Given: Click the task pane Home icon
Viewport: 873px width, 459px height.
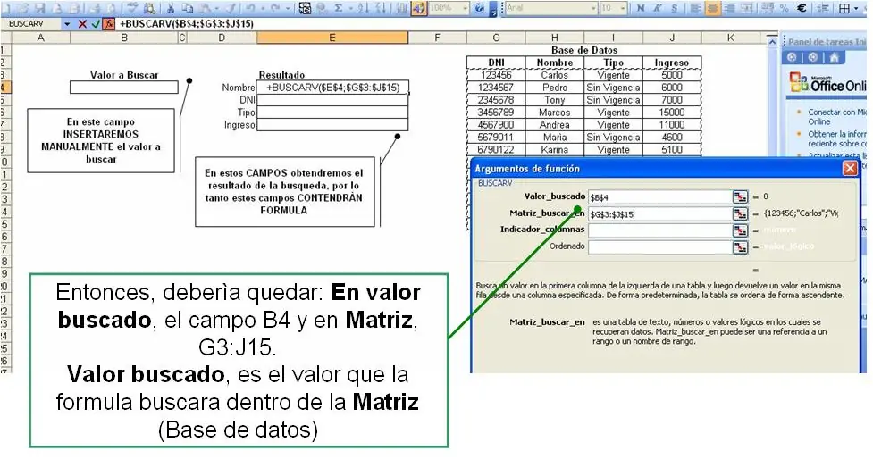Looking at the screenshot, I should pos(834,57).
